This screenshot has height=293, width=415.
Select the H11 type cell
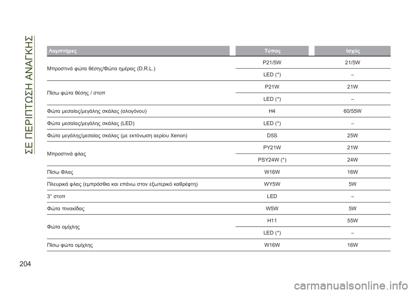point(272,221)
